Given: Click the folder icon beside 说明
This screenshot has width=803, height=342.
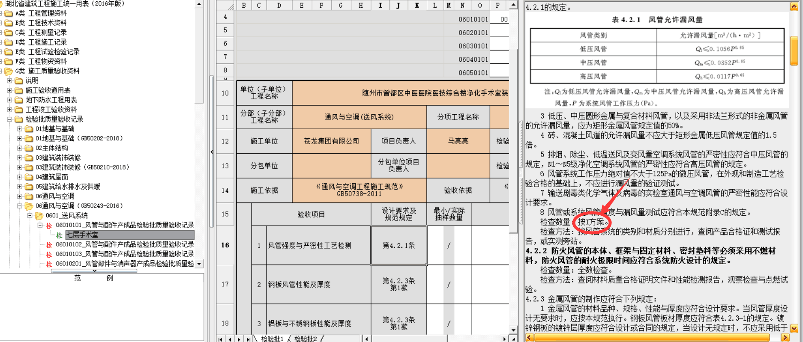Looking at the screenshot, I should point(19,80).
